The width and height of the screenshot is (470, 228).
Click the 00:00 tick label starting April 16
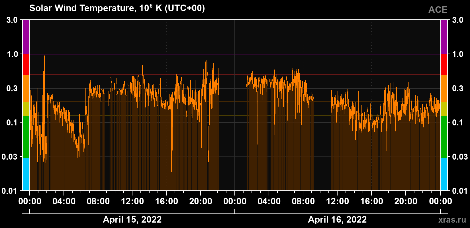(x=235, y=201)
